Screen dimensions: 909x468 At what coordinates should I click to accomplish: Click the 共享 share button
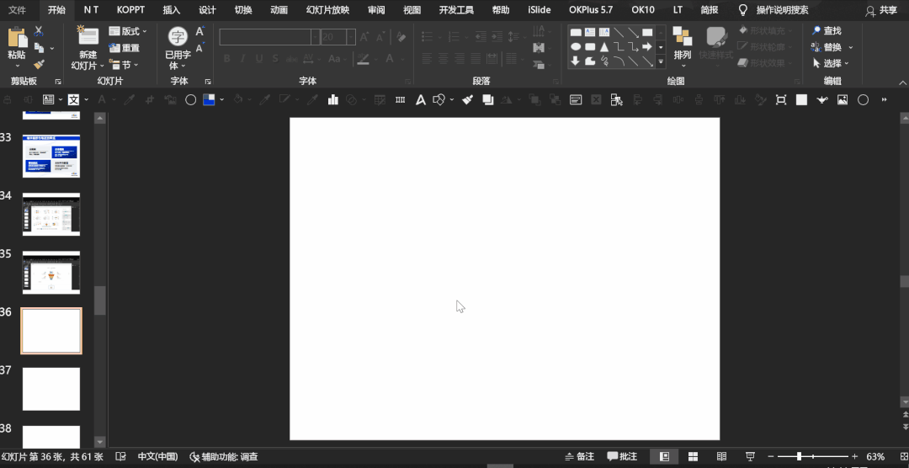(x=880, y=10)
